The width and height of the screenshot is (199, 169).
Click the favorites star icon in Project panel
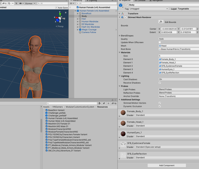(x=109, y=103)
